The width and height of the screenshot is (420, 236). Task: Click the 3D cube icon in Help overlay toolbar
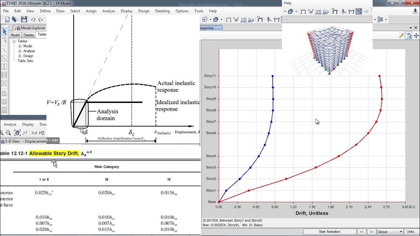pos(290,11)
